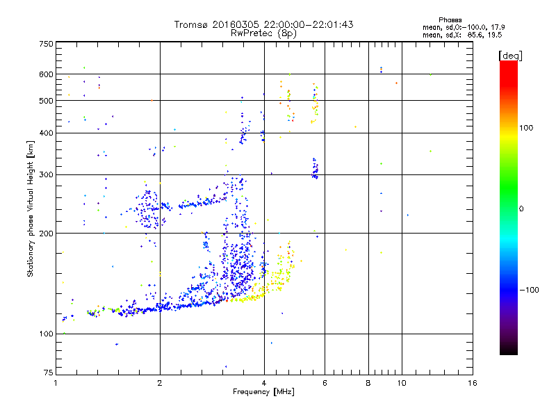Click the y-axis tick label '600'
The width and height of the screenshot is (556, 417).
tap(46, 74)
